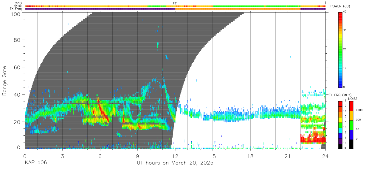Image resolution: width=366 pixels, height=169 pixels.
Task: Select range gate tick 0
Action: (19, 147)
